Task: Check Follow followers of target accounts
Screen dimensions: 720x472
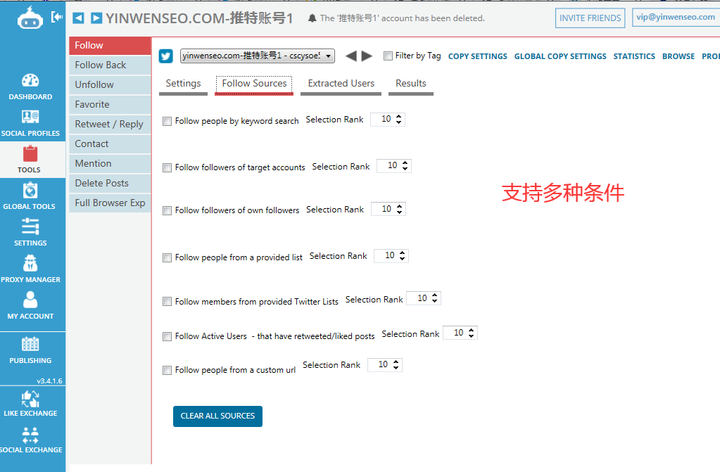Action: tap(167, 167)
